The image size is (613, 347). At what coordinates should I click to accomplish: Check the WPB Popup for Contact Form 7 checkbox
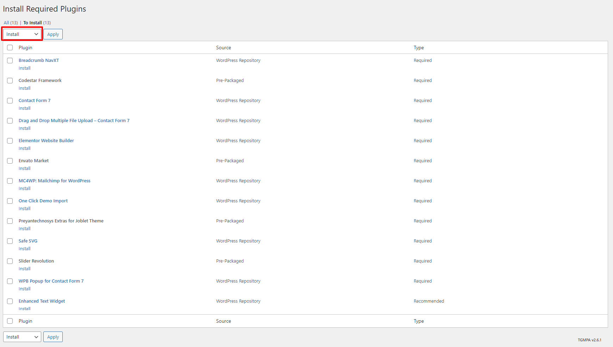[10, 281]
